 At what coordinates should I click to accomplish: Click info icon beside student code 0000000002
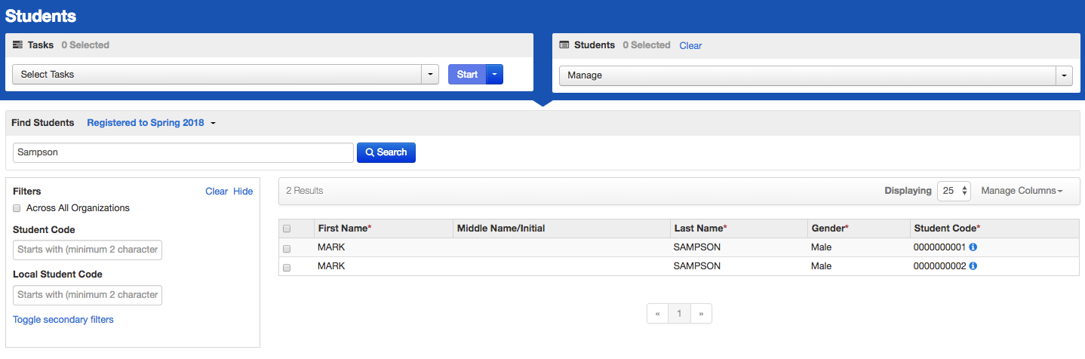[x=973, y=266]
